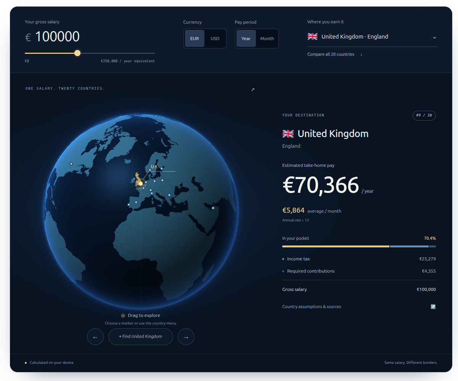Go to the previous country with the left arrow
Screen dimensions: 458x381
95,337
